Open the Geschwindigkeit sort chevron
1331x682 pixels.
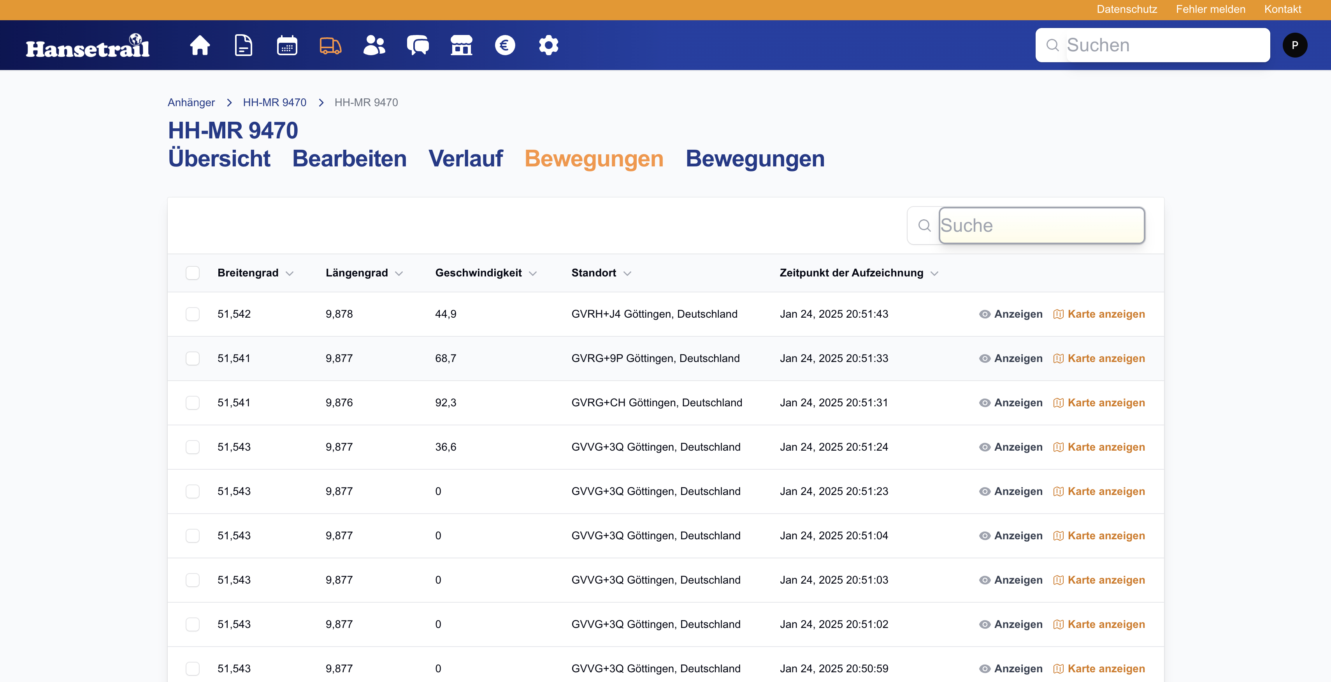[x=533, y=273]
